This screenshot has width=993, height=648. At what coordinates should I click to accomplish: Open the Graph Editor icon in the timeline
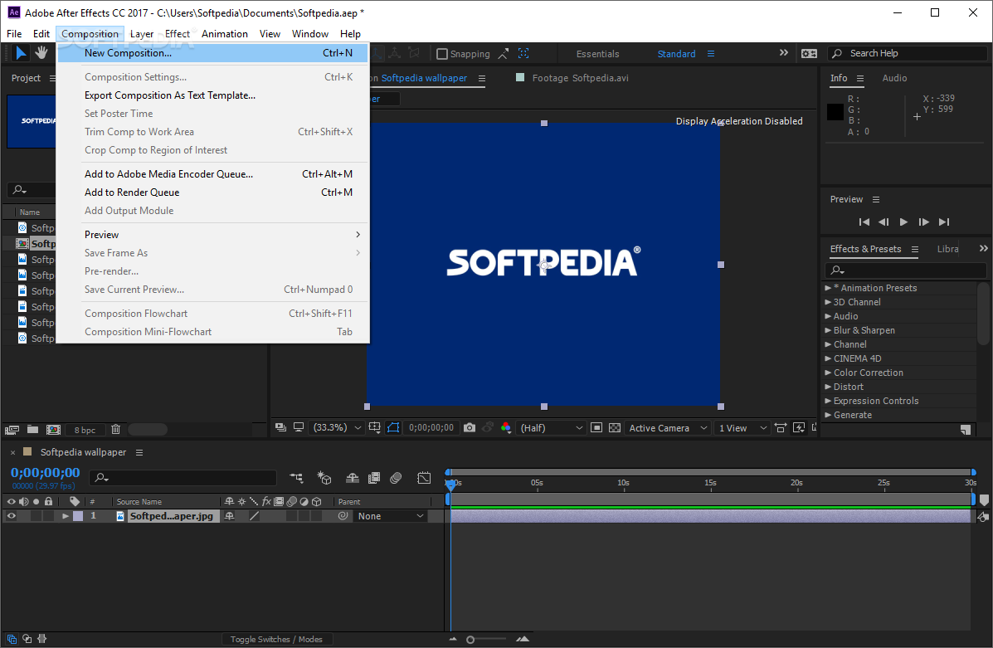[x=424, y=478]
